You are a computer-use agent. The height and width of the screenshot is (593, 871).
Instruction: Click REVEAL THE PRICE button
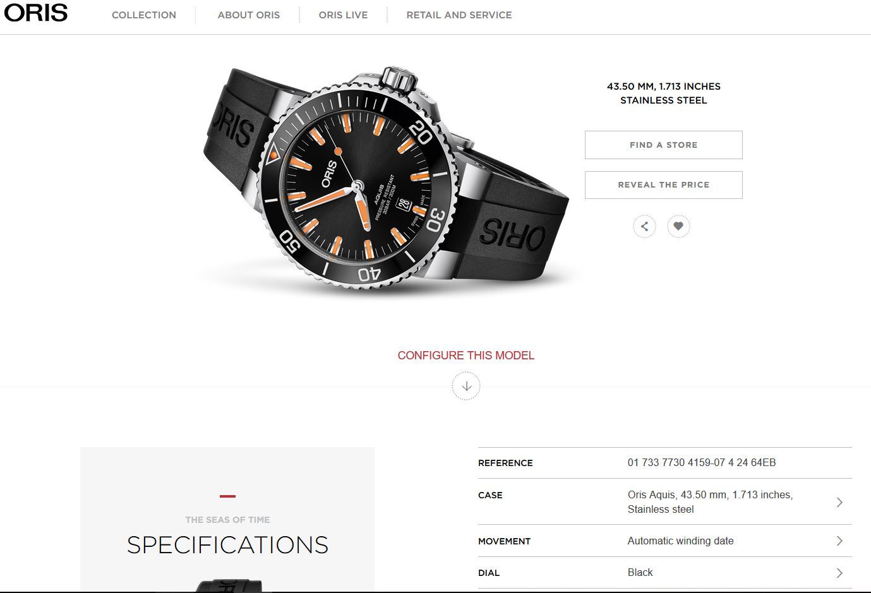coord(664,184)
